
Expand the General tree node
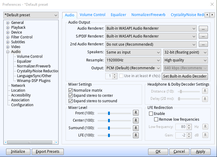(x=8, y=23)
